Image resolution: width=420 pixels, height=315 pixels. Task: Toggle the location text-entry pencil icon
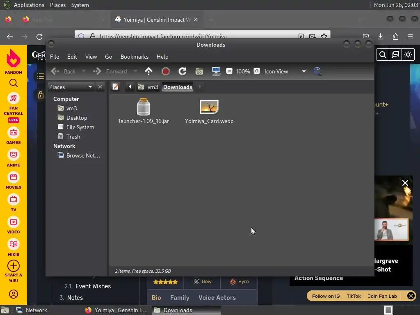[115, 87]
